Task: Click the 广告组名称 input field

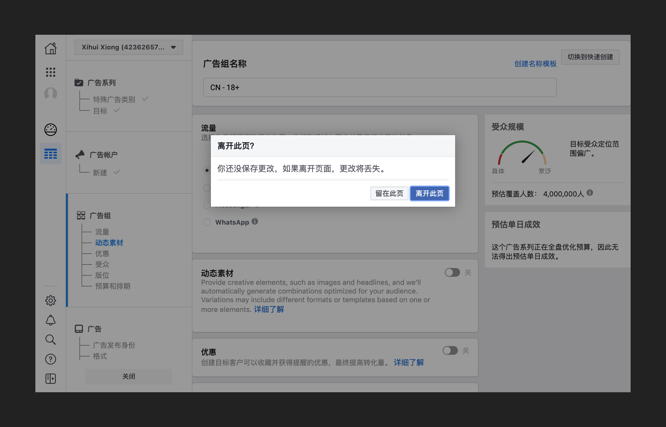Action: [x=380, y=88]
